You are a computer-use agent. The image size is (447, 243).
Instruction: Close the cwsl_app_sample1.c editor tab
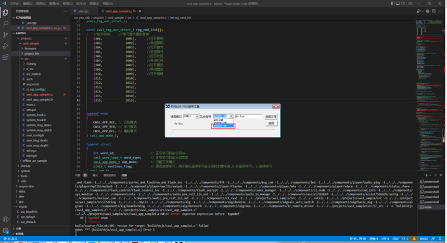point(139,11)
